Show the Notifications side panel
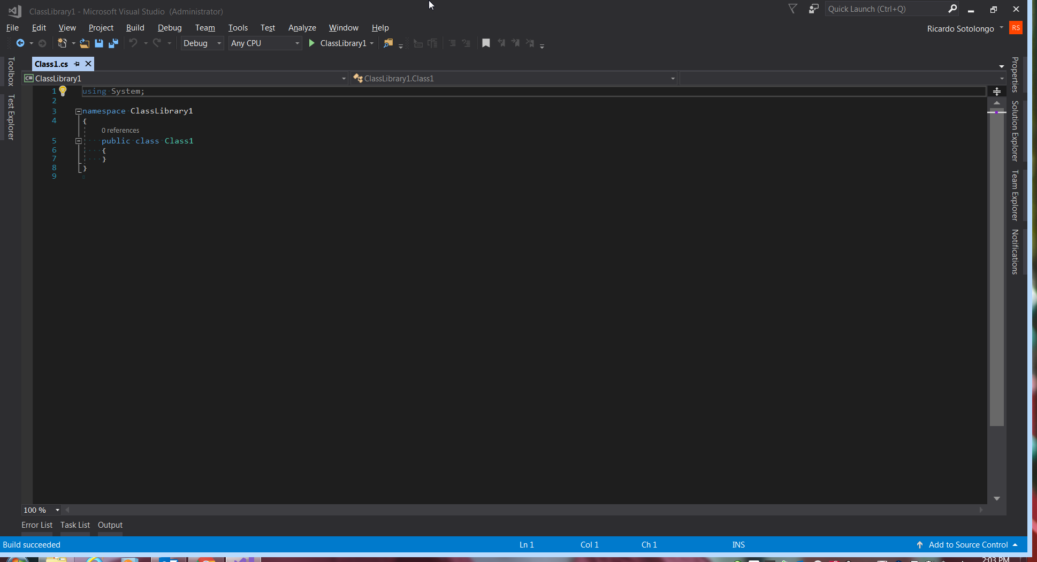 [x=1015, y=252]
